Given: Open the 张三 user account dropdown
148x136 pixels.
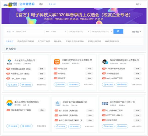Looking at the screenshot, I should click(139, 4).
